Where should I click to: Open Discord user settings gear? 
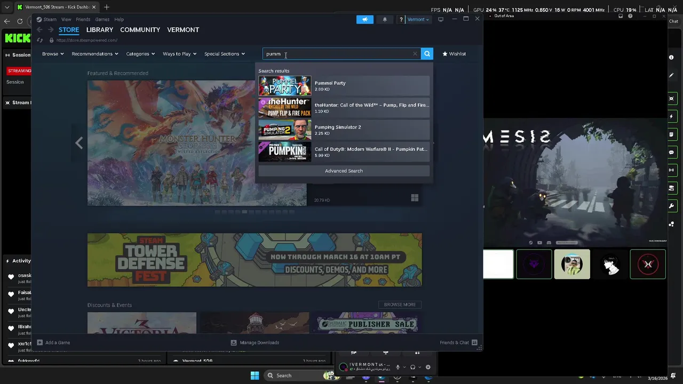(428, 367)
